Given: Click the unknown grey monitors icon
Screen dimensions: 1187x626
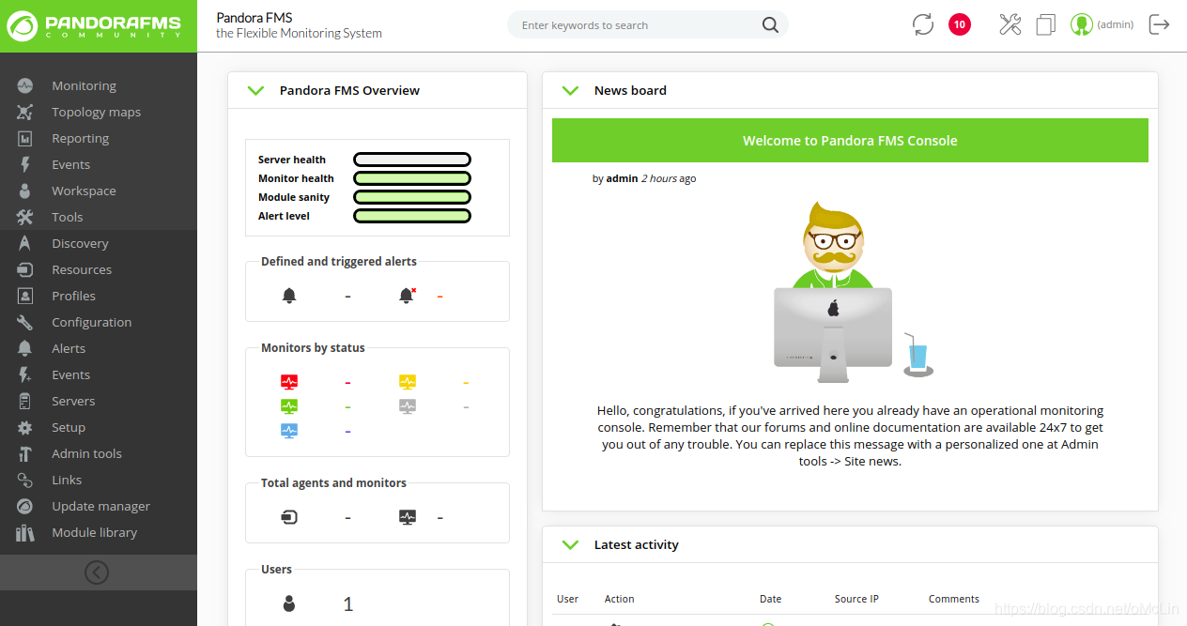Looking at the screenshot, I should (x=407, y=406).
